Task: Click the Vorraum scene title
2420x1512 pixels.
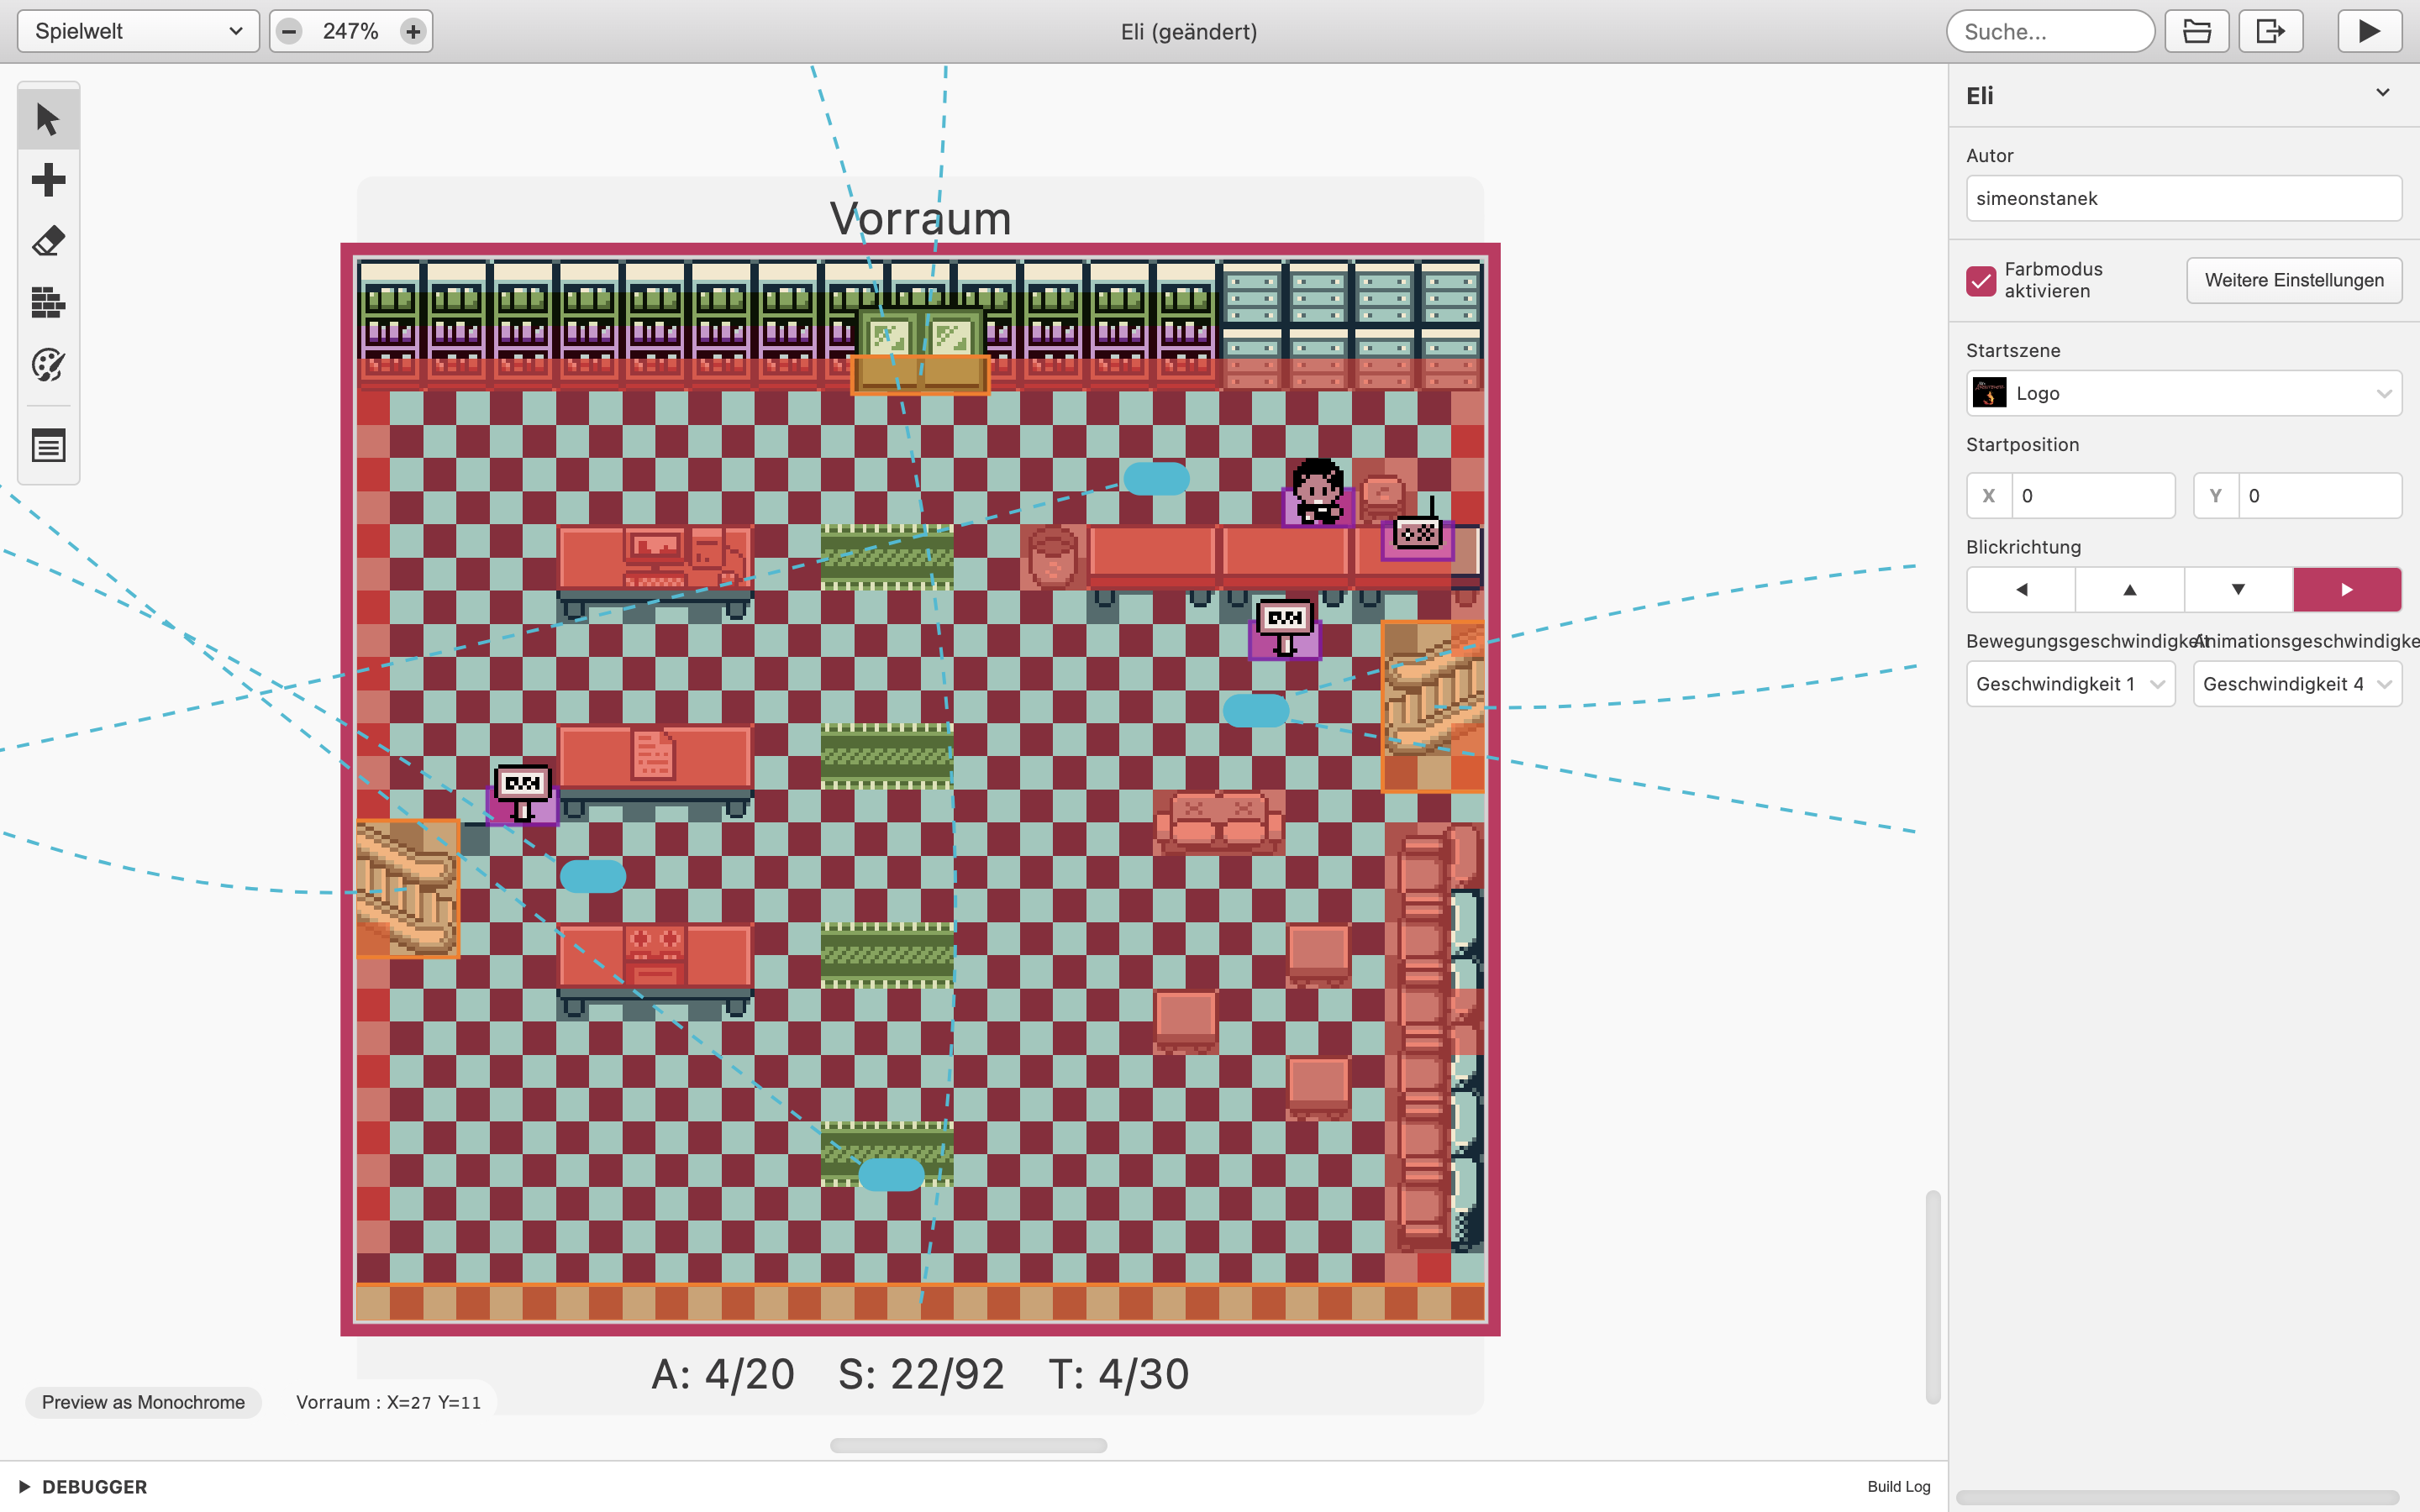Action: pos(920,218)
